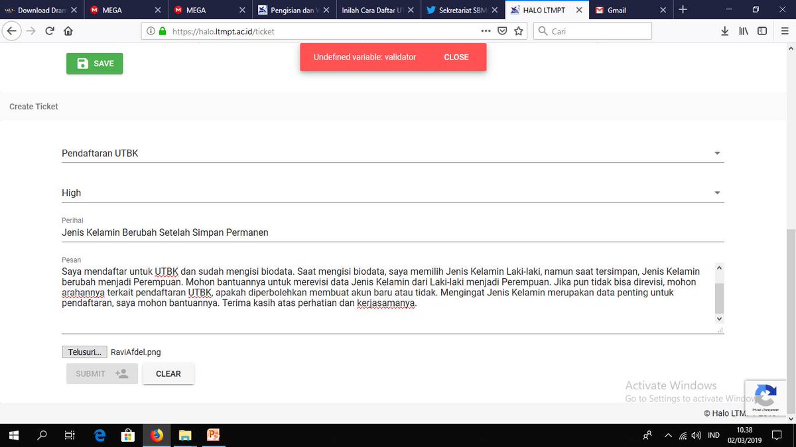Viewport: 796px width, 447px height.
Task: Show hidden tray icons chevron
Action: (x=668, y=435)
